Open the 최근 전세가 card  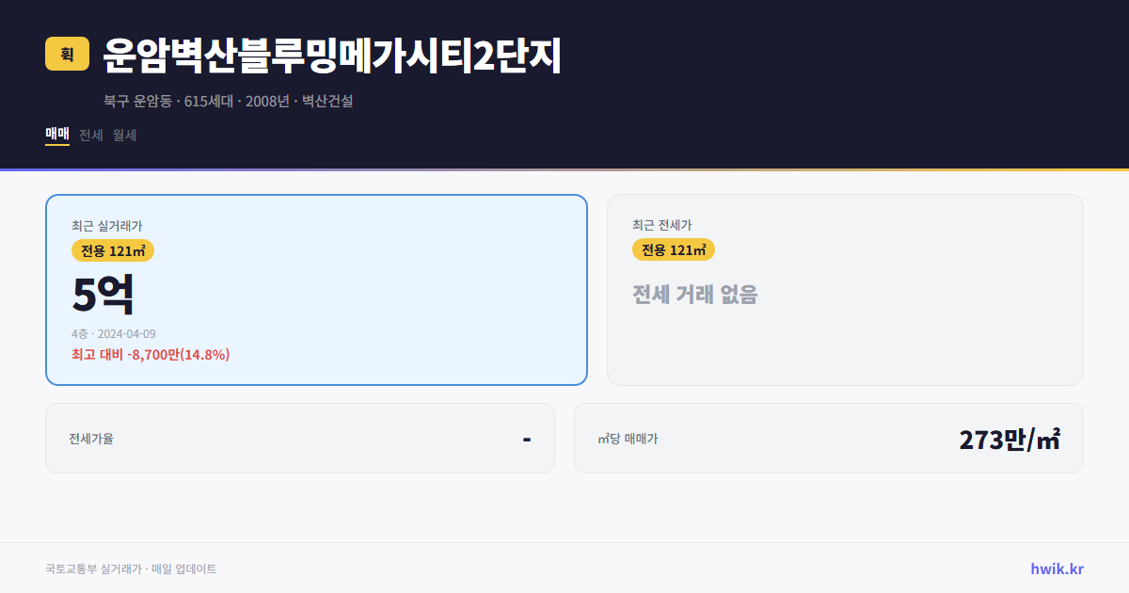point(845,289)
